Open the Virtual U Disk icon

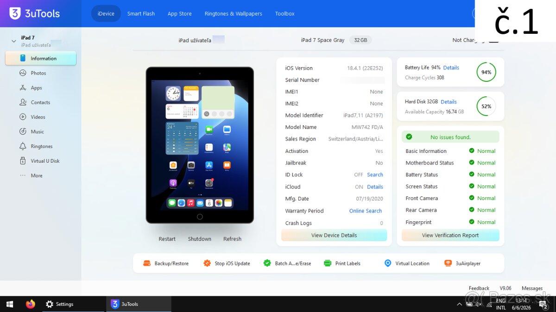(x=23, y=161)
